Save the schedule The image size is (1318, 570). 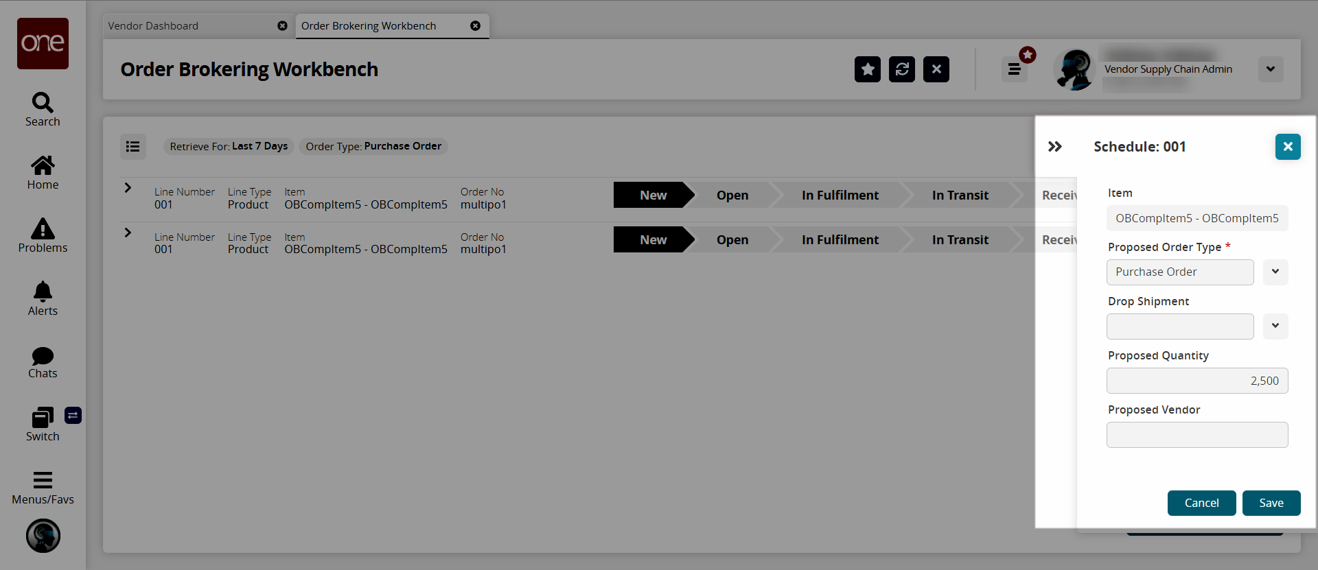pos(1271,503)
